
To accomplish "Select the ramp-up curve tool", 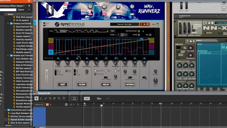I will tap(75, 31).
